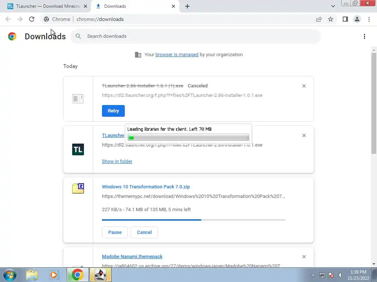Click the canceled TLauncher source URL
Screen dimensions: 377x282
[182, 95]
